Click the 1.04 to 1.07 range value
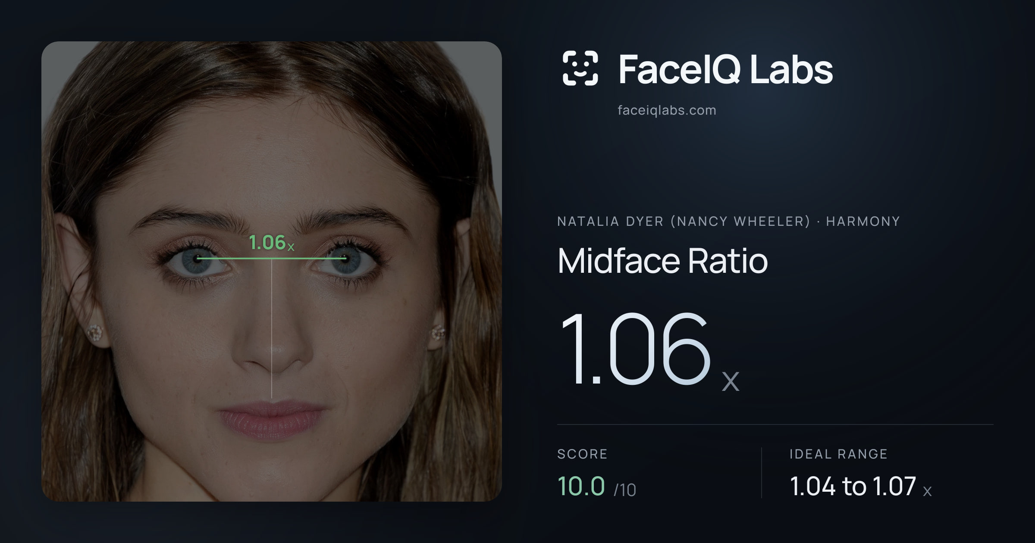Screen dimensions: 1035x543 [861, 487]
